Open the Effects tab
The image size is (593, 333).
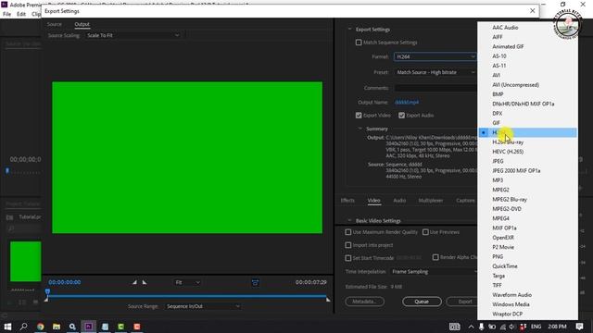coord(347,201)
